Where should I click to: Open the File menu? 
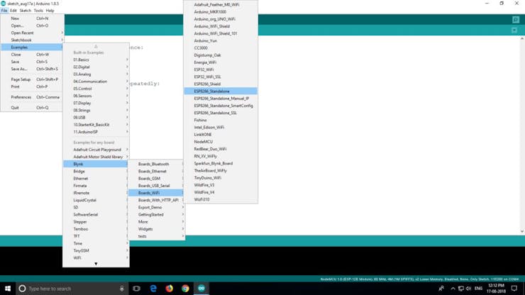point(4,11)
